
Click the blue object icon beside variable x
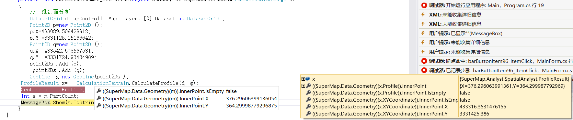(x=308, y=79)
